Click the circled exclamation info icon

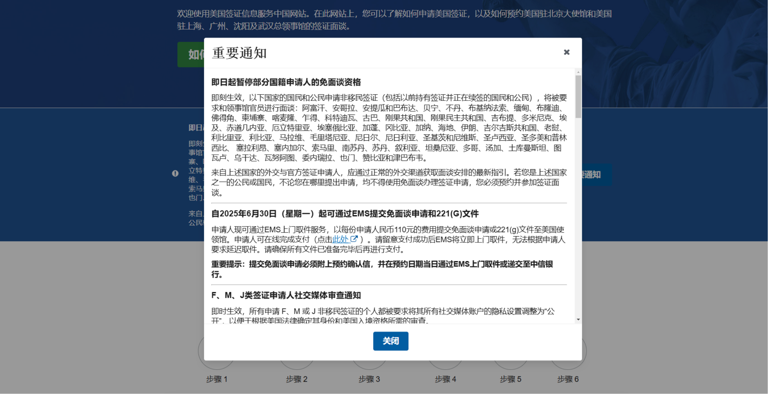pos(175,173)
